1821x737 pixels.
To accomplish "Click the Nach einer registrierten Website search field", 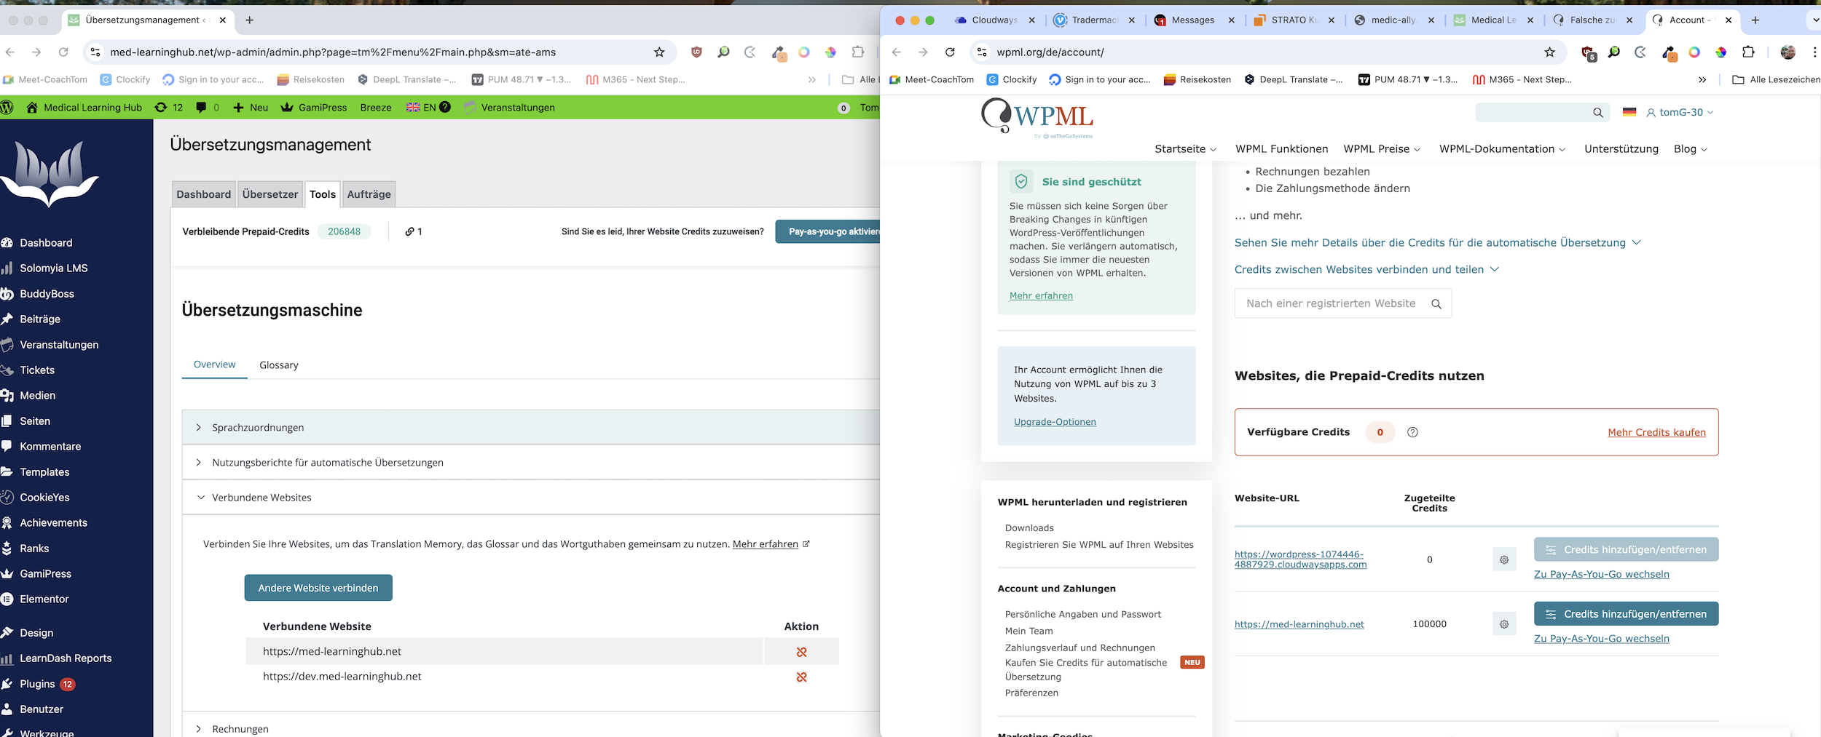I will point(1342,303).
